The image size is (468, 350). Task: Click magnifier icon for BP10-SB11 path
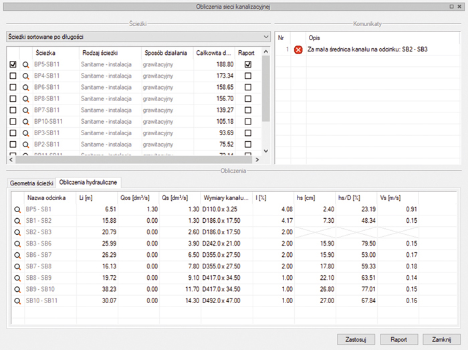click(x=26, y=122)
